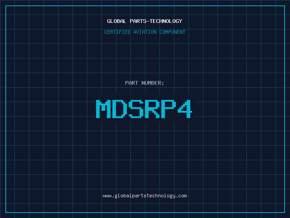This screenshot has height=218, width=290.
Task: Click the digit 4 in part number
Action: click(185, 109)
